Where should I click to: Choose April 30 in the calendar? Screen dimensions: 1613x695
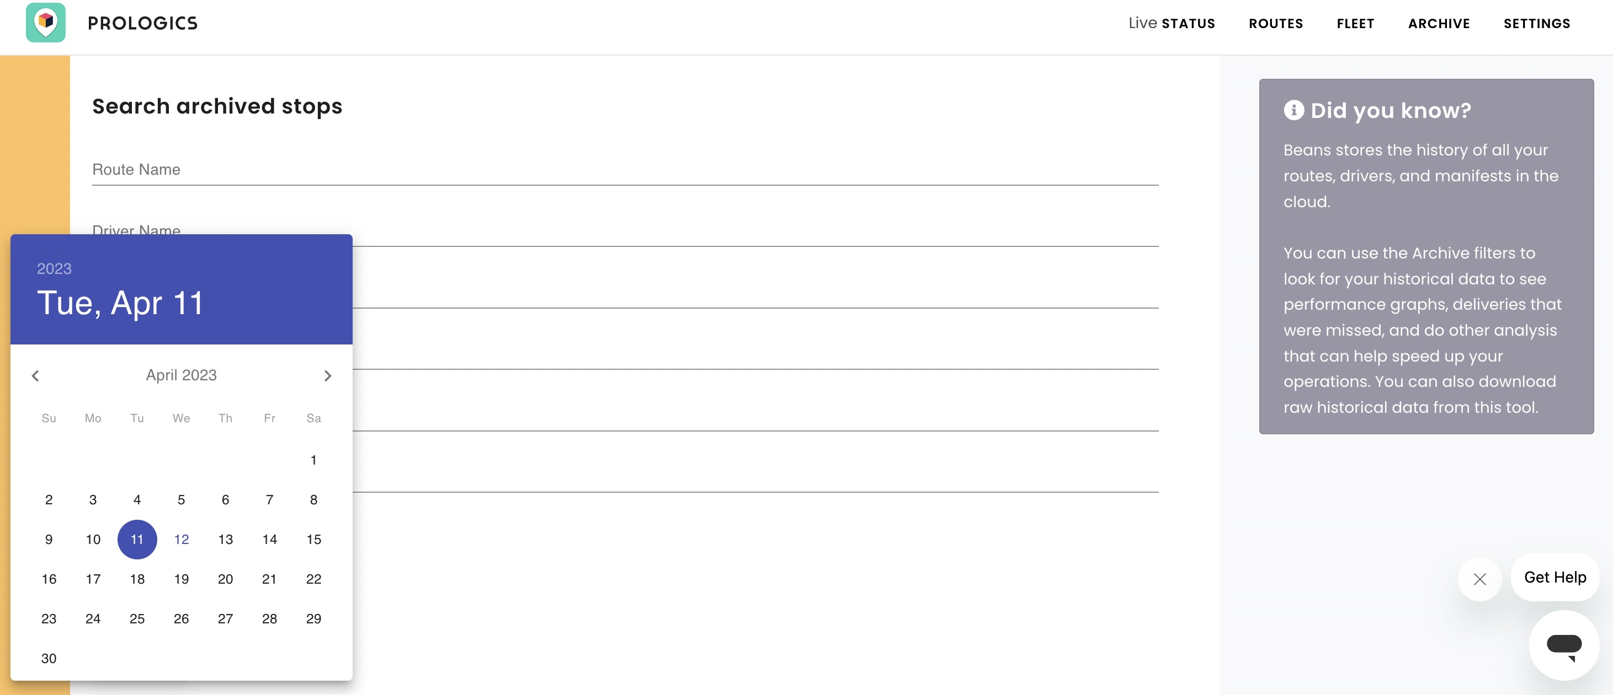coord(49,658)
